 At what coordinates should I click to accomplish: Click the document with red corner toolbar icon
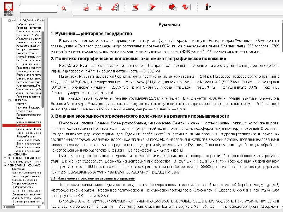[x=86, y=7]
